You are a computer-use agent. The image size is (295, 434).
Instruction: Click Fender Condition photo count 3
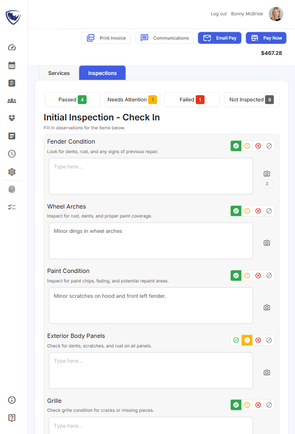point(267,184)
